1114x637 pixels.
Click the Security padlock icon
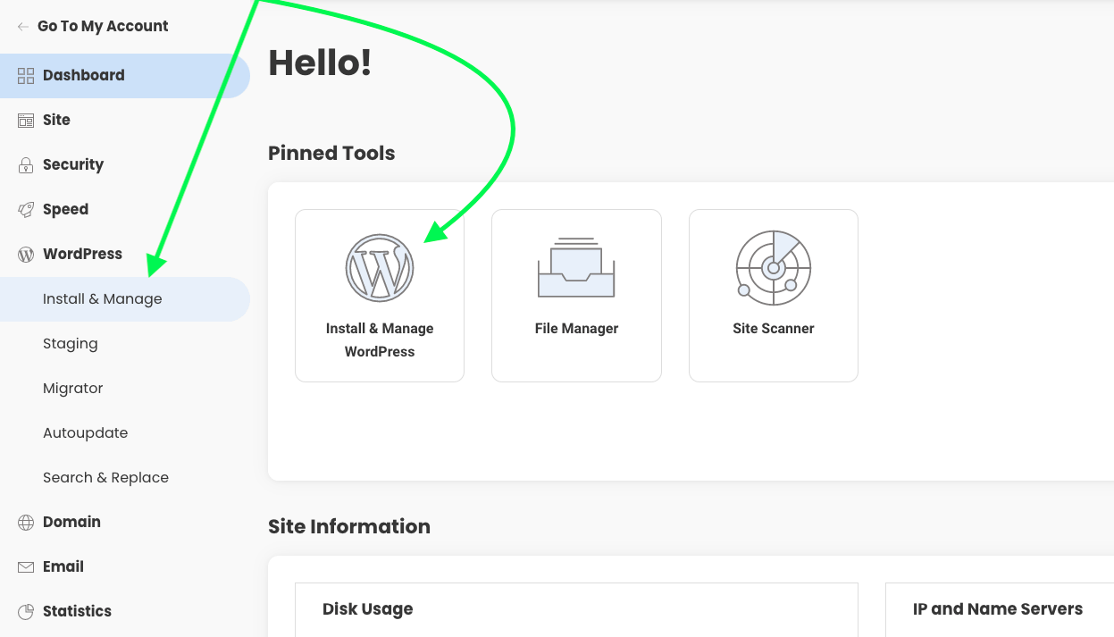(x=26, y=165)
